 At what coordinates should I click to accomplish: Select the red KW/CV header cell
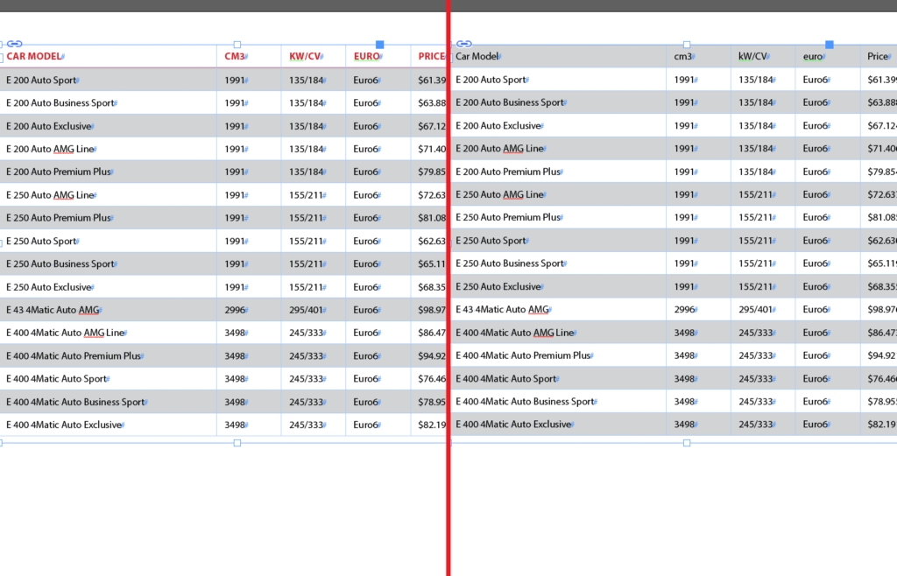[305, 56]
